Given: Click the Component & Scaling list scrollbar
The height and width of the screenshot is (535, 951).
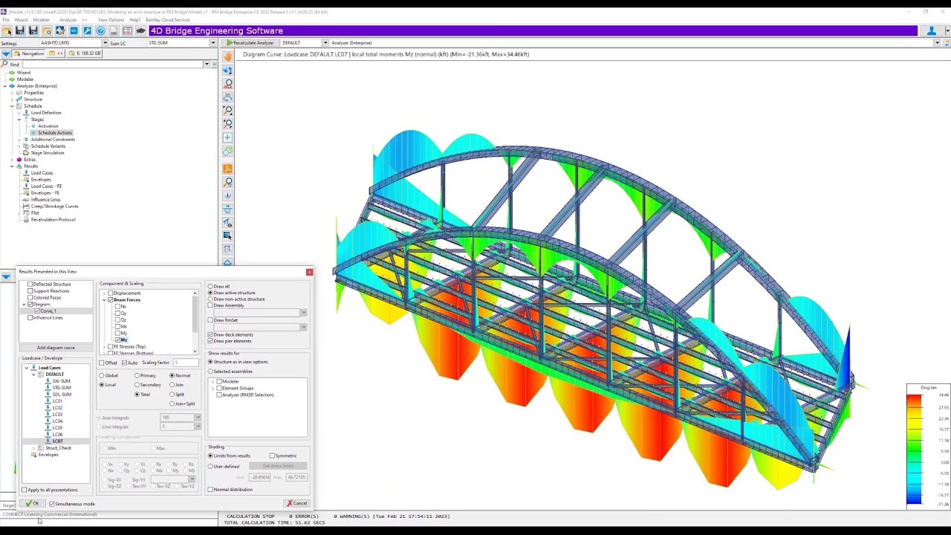Looking at the screenshot, I should (x=195, y=322).
